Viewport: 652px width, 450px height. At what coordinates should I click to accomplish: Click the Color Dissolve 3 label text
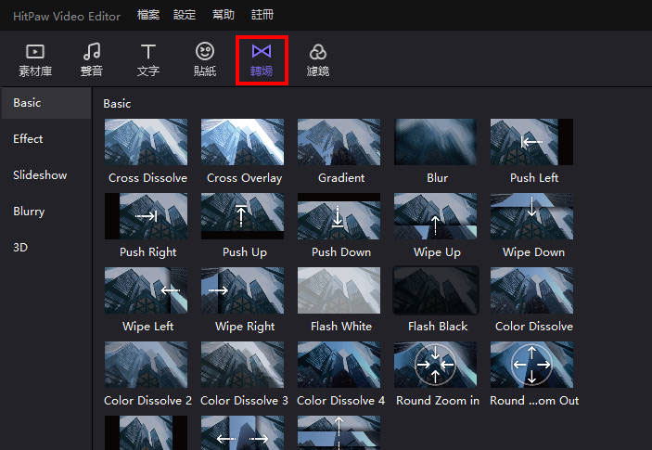tap(244, 401)
